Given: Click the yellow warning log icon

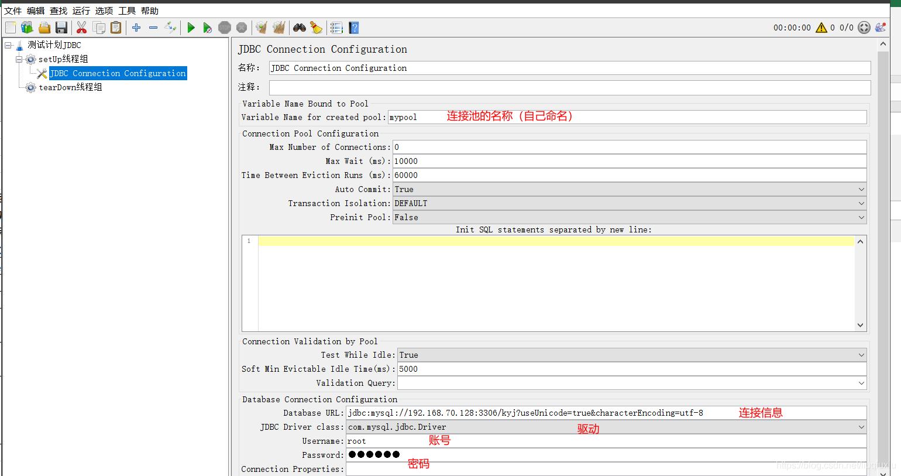Looking at the screenshot, I should tap(821, 28).
